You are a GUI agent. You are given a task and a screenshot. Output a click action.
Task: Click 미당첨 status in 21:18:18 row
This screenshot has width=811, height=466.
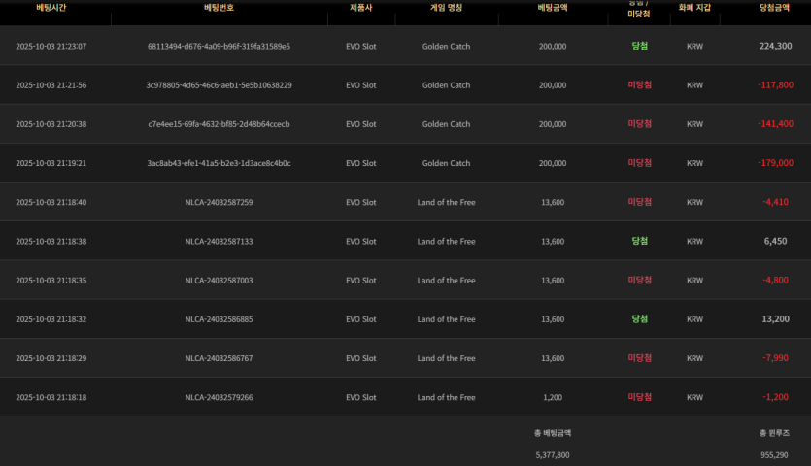point(640,397)
